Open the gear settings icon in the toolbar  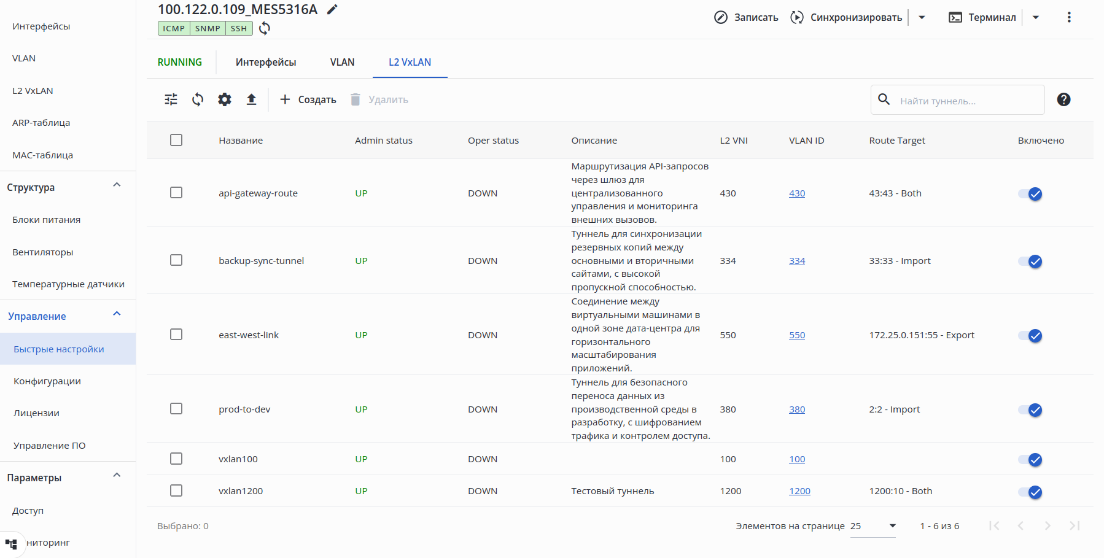coord(225,99)
